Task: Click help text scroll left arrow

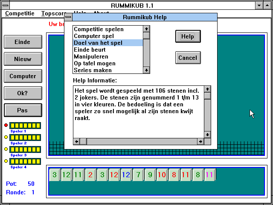Action: click(77, 141)
